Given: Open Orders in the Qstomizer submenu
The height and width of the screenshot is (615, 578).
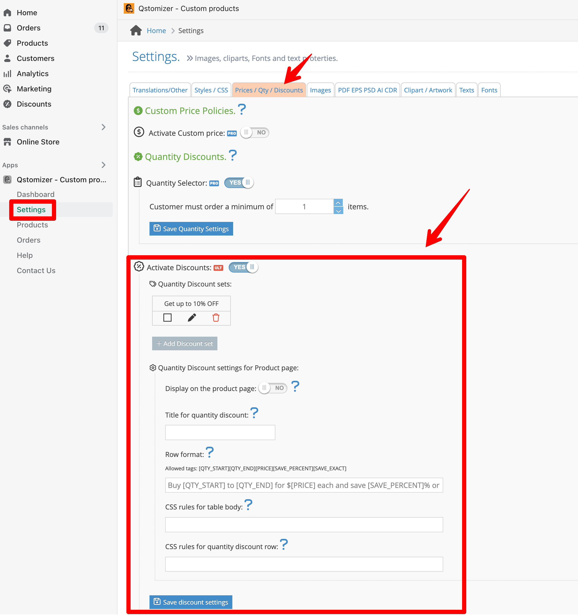Looking at the screenshot, I should [29, 240].
